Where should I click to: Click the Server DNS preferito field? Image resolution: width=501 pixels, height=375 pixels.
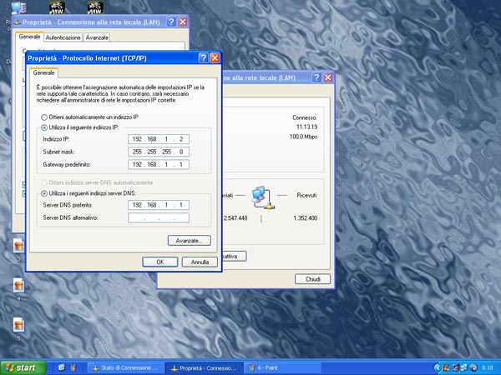[159, 205]
